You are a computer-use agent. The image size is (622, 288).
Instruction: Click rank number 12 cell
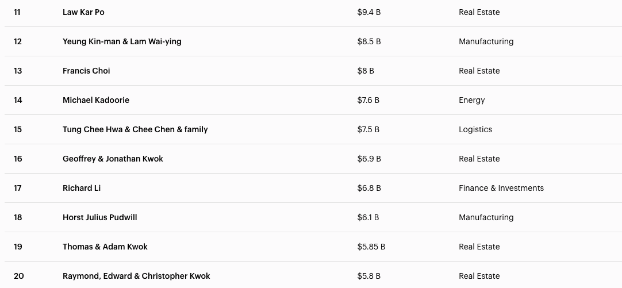[x=18, y=41]
